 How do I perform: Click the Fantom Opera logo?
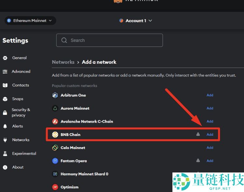pyautogui.click(x=55, y=161)
